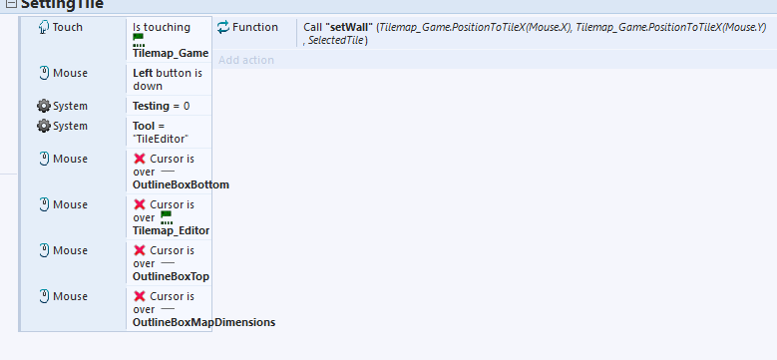Click the System gear icon for Testing = 0
Image resolution: width=777 pixels, height=360 pixels.
(44, 106)
